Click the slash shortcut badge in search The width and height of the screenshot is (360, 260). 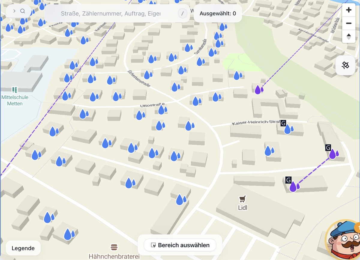[182, 13]
